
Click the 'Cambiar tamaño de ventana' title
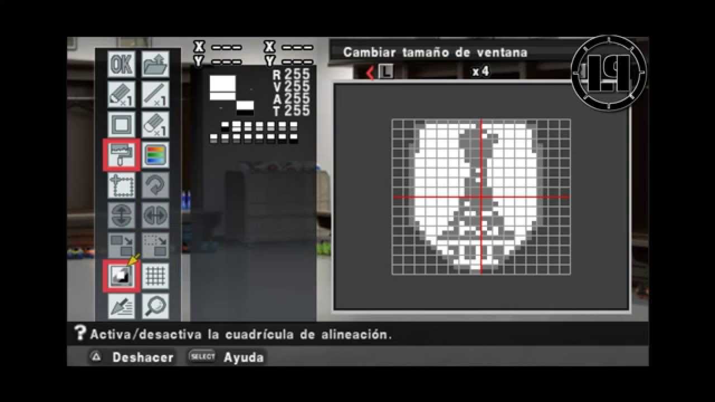[x=435, y=52]
